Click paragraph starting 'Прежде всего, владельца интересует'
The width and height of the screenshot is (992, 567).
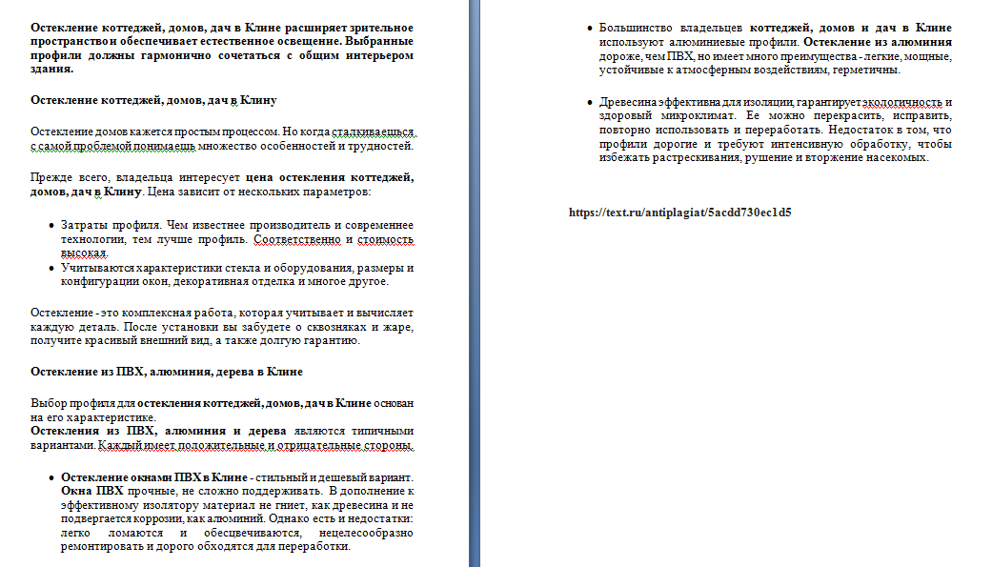pos(221,185)
